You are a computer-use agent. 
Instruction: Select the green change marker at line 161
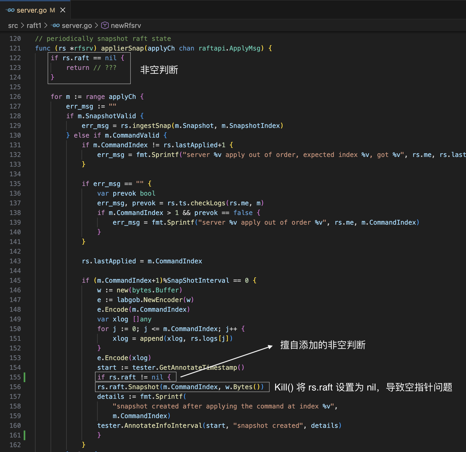[25, 435]
